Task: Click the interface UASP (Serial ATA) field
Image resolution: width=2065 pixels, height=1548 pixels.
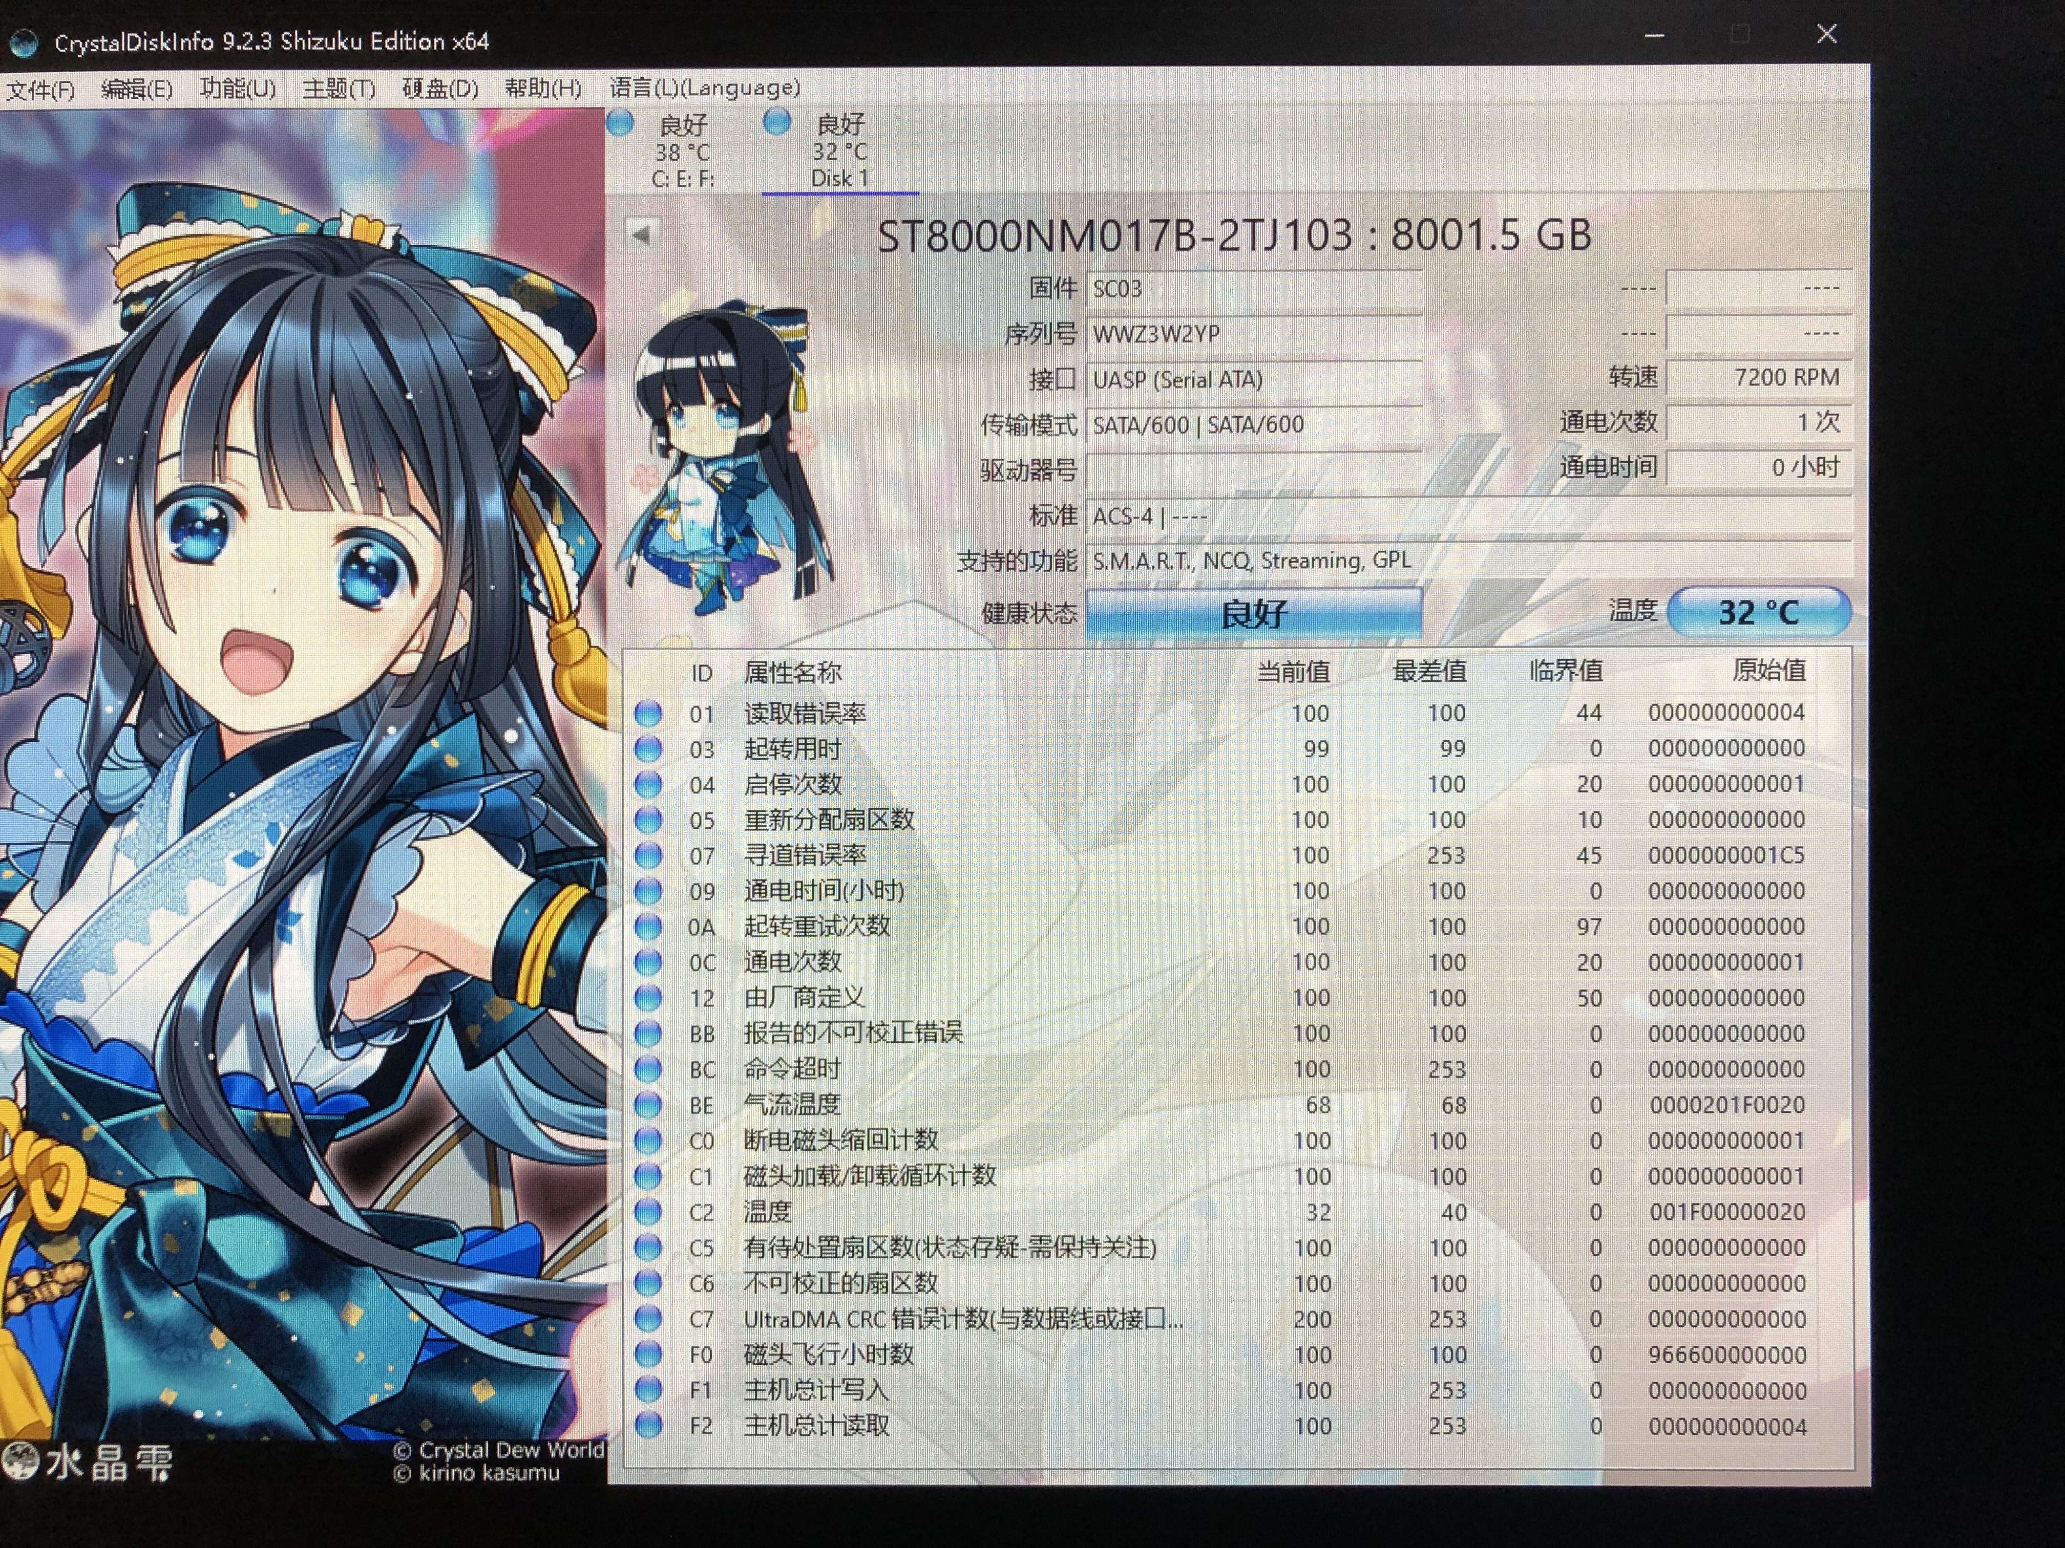Action: [x=1254, y=380]
